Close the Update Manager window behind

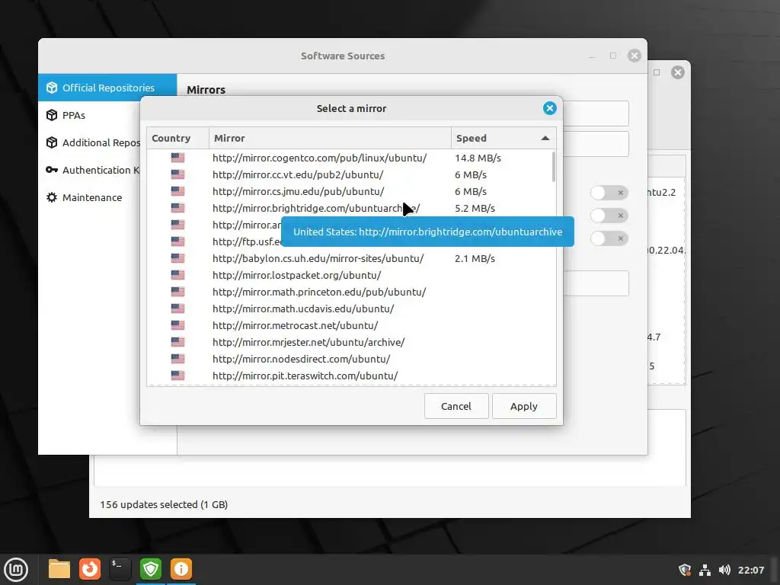tap(677, 72)
